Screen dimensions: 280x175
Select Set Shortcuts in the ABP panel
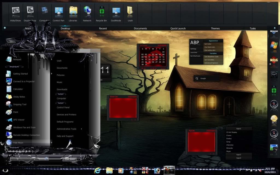[195, 56]
